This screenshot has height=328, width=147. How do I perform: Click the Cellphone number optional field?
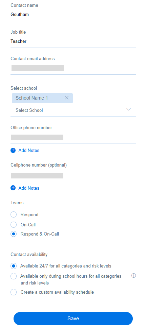(x=73, y=175)
